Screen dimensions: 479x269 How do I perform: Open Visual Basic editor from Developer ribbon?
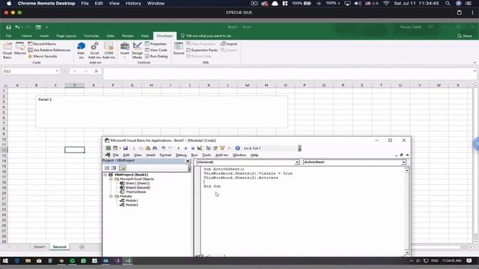(x=7, y=50)
